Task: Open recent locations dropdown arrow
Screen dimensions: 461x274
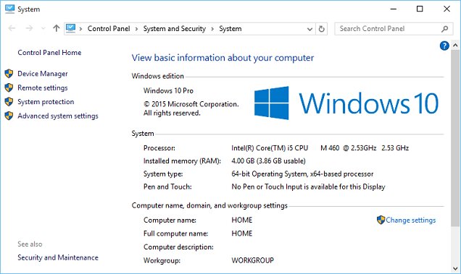Action: click(x=43, y=28)
